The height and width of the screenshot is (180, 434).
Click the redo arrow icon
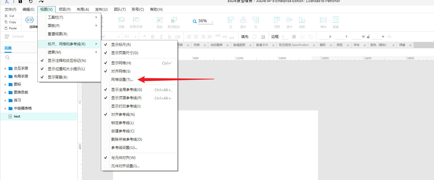pos(41,1)
